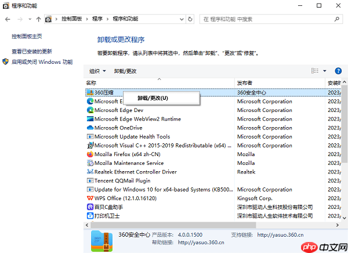Click the Microsoft Update Health Tools icon
The width and height of the screenshot is (348, 253).
point(90,136)
